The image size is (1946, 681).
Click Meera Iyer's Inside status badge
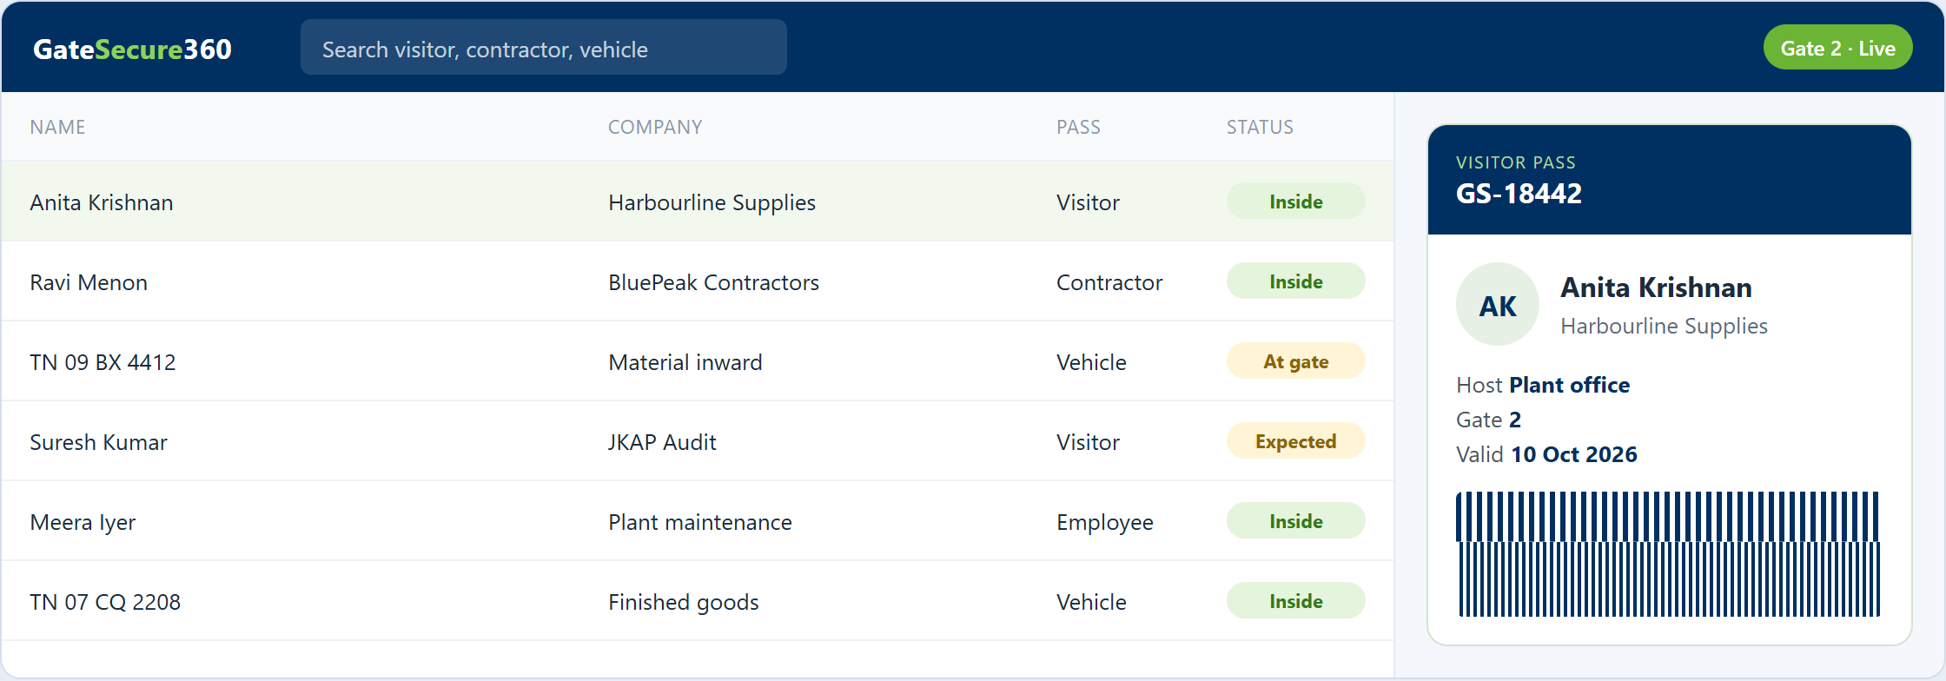click(1295, 521)
